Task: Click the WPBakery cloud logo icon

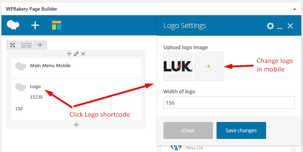Action: tap(13, 25)
